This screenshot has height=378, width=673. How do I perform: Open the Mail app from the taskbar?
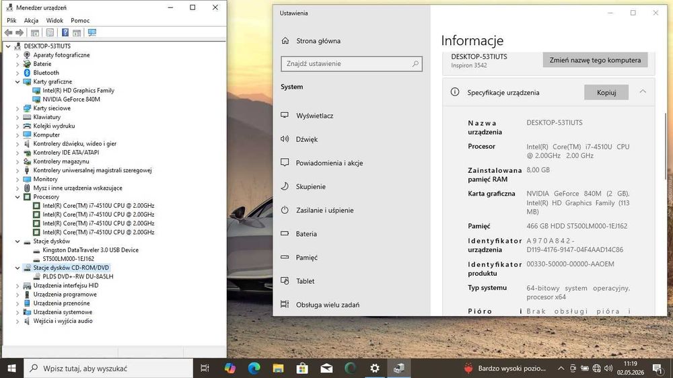click(x=326, y=368)
